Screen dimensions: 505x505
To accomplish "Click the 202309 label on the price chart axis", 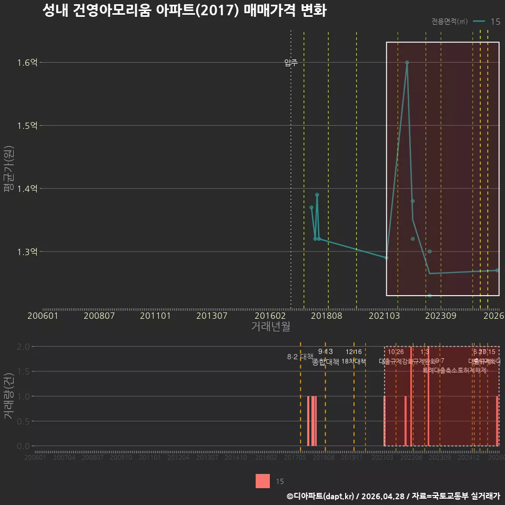I will tap(441, 316).
